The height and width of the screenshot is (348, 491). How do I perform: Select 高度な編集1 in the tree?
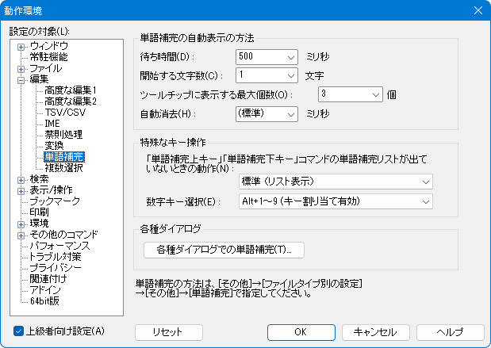[71, 90]
